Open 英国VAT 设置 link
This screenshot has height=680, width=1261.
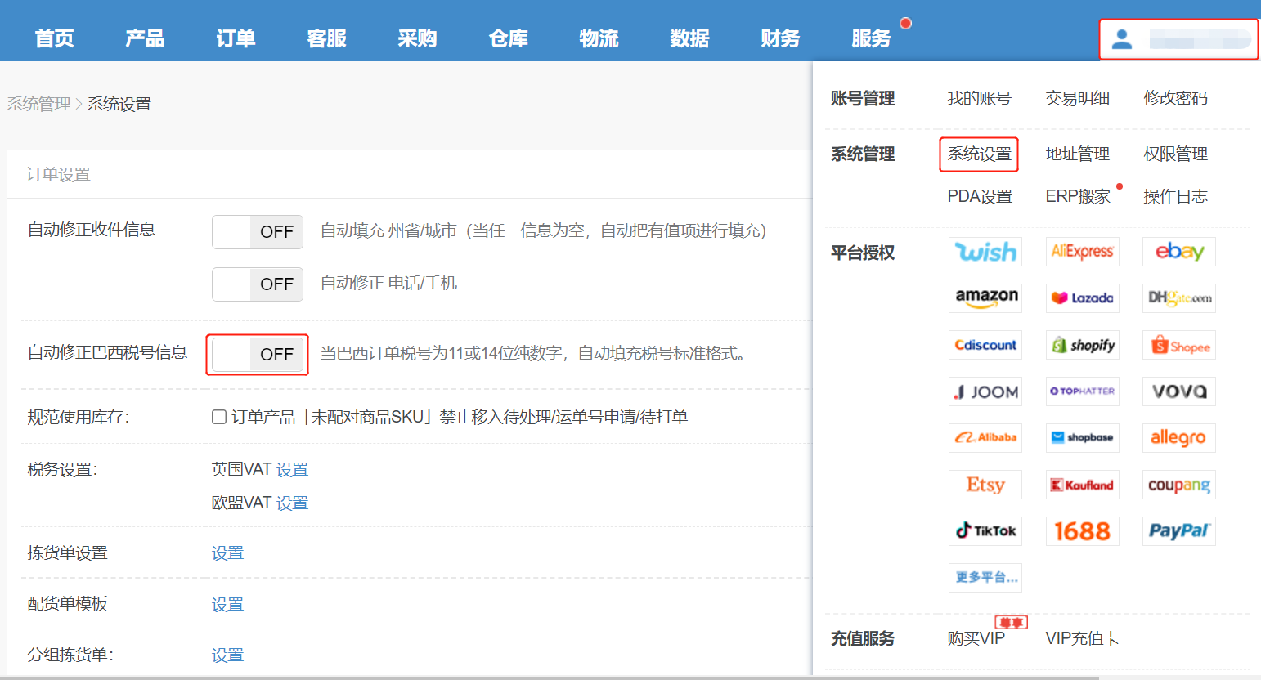tap(292, 470)
